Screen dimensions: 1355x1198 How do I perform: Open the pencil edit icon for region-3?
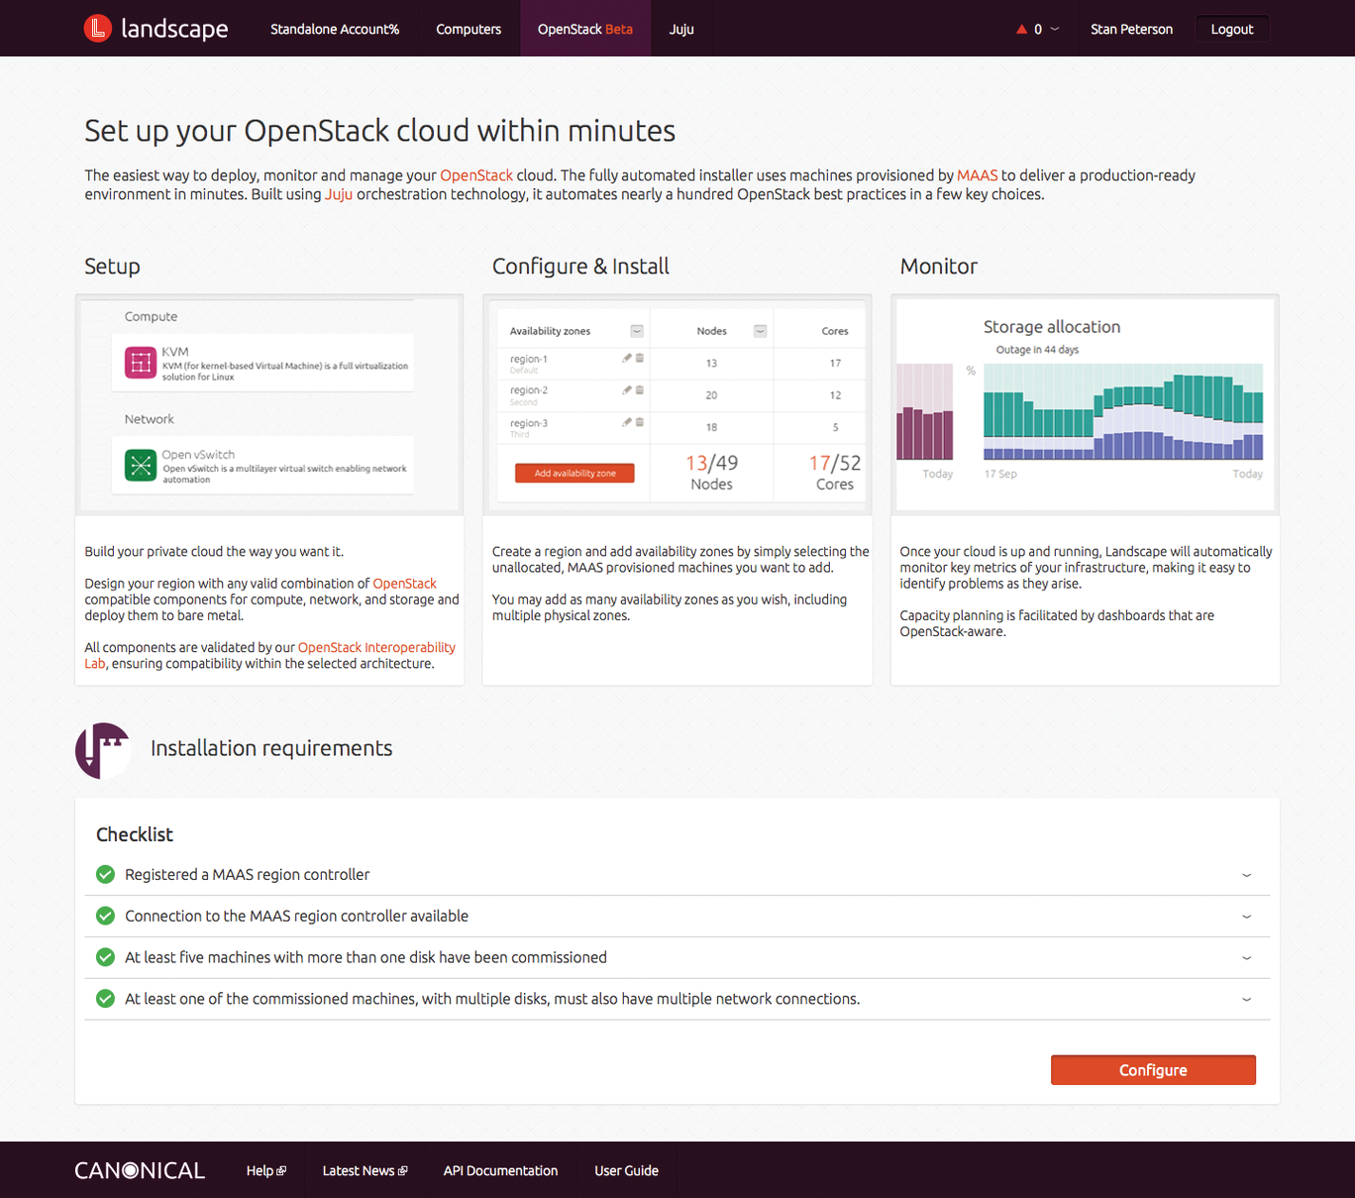tap(627, 422)
